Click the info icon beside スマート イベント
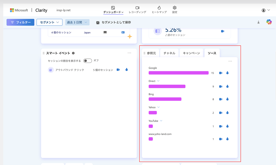The width and height of the screenshot is (276, 165). [x=73, y=53]
